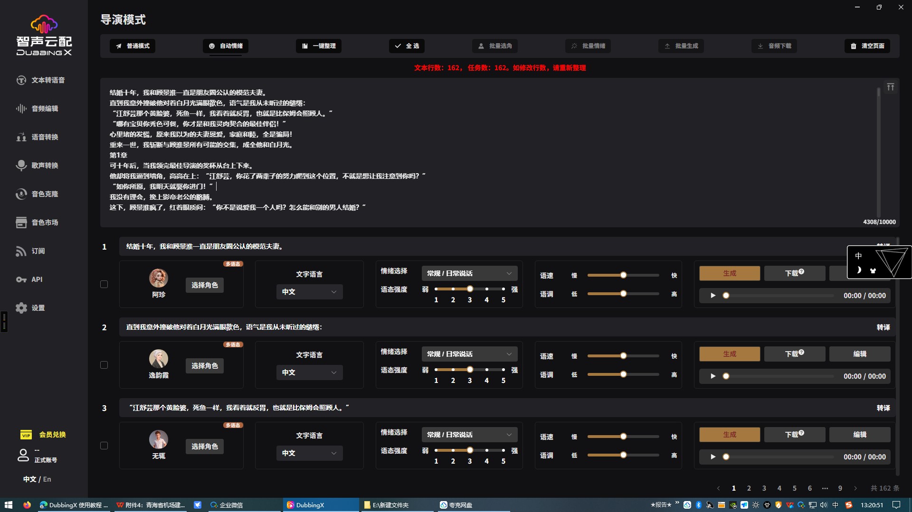The image size is (912, 512).
Task: Open 订阅 in the sidebar
Action: (30, 251)
